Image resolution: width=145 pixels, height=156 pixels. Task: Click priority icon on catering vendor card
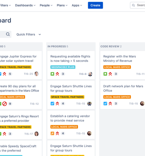(57, 134)
